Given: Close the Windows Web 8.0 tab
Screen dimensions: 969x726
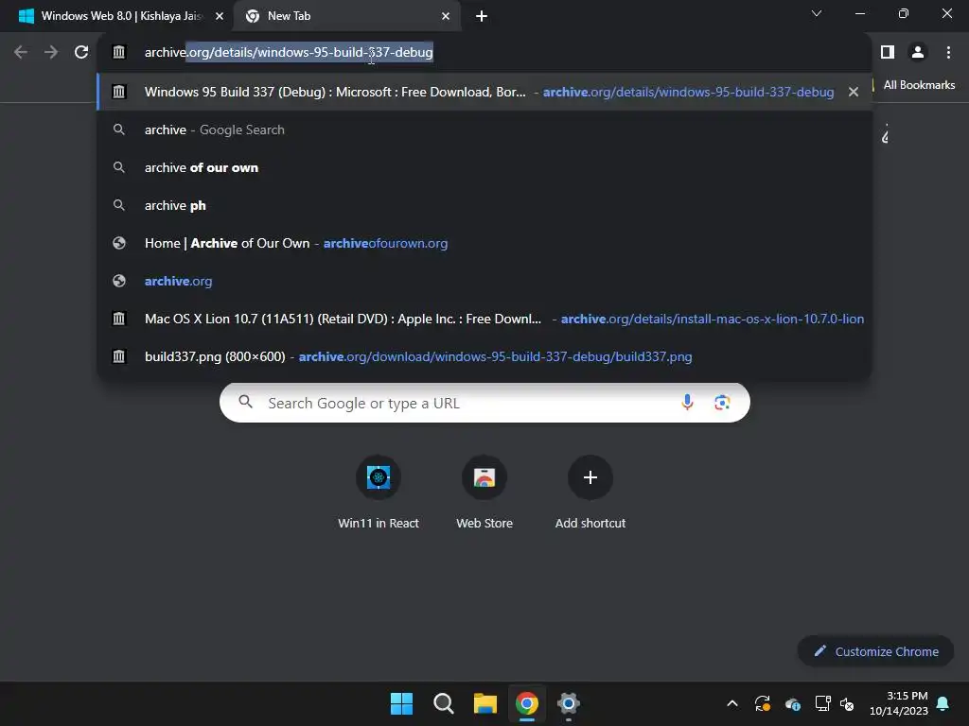Looking at the screenshot, I should [220, 16].
